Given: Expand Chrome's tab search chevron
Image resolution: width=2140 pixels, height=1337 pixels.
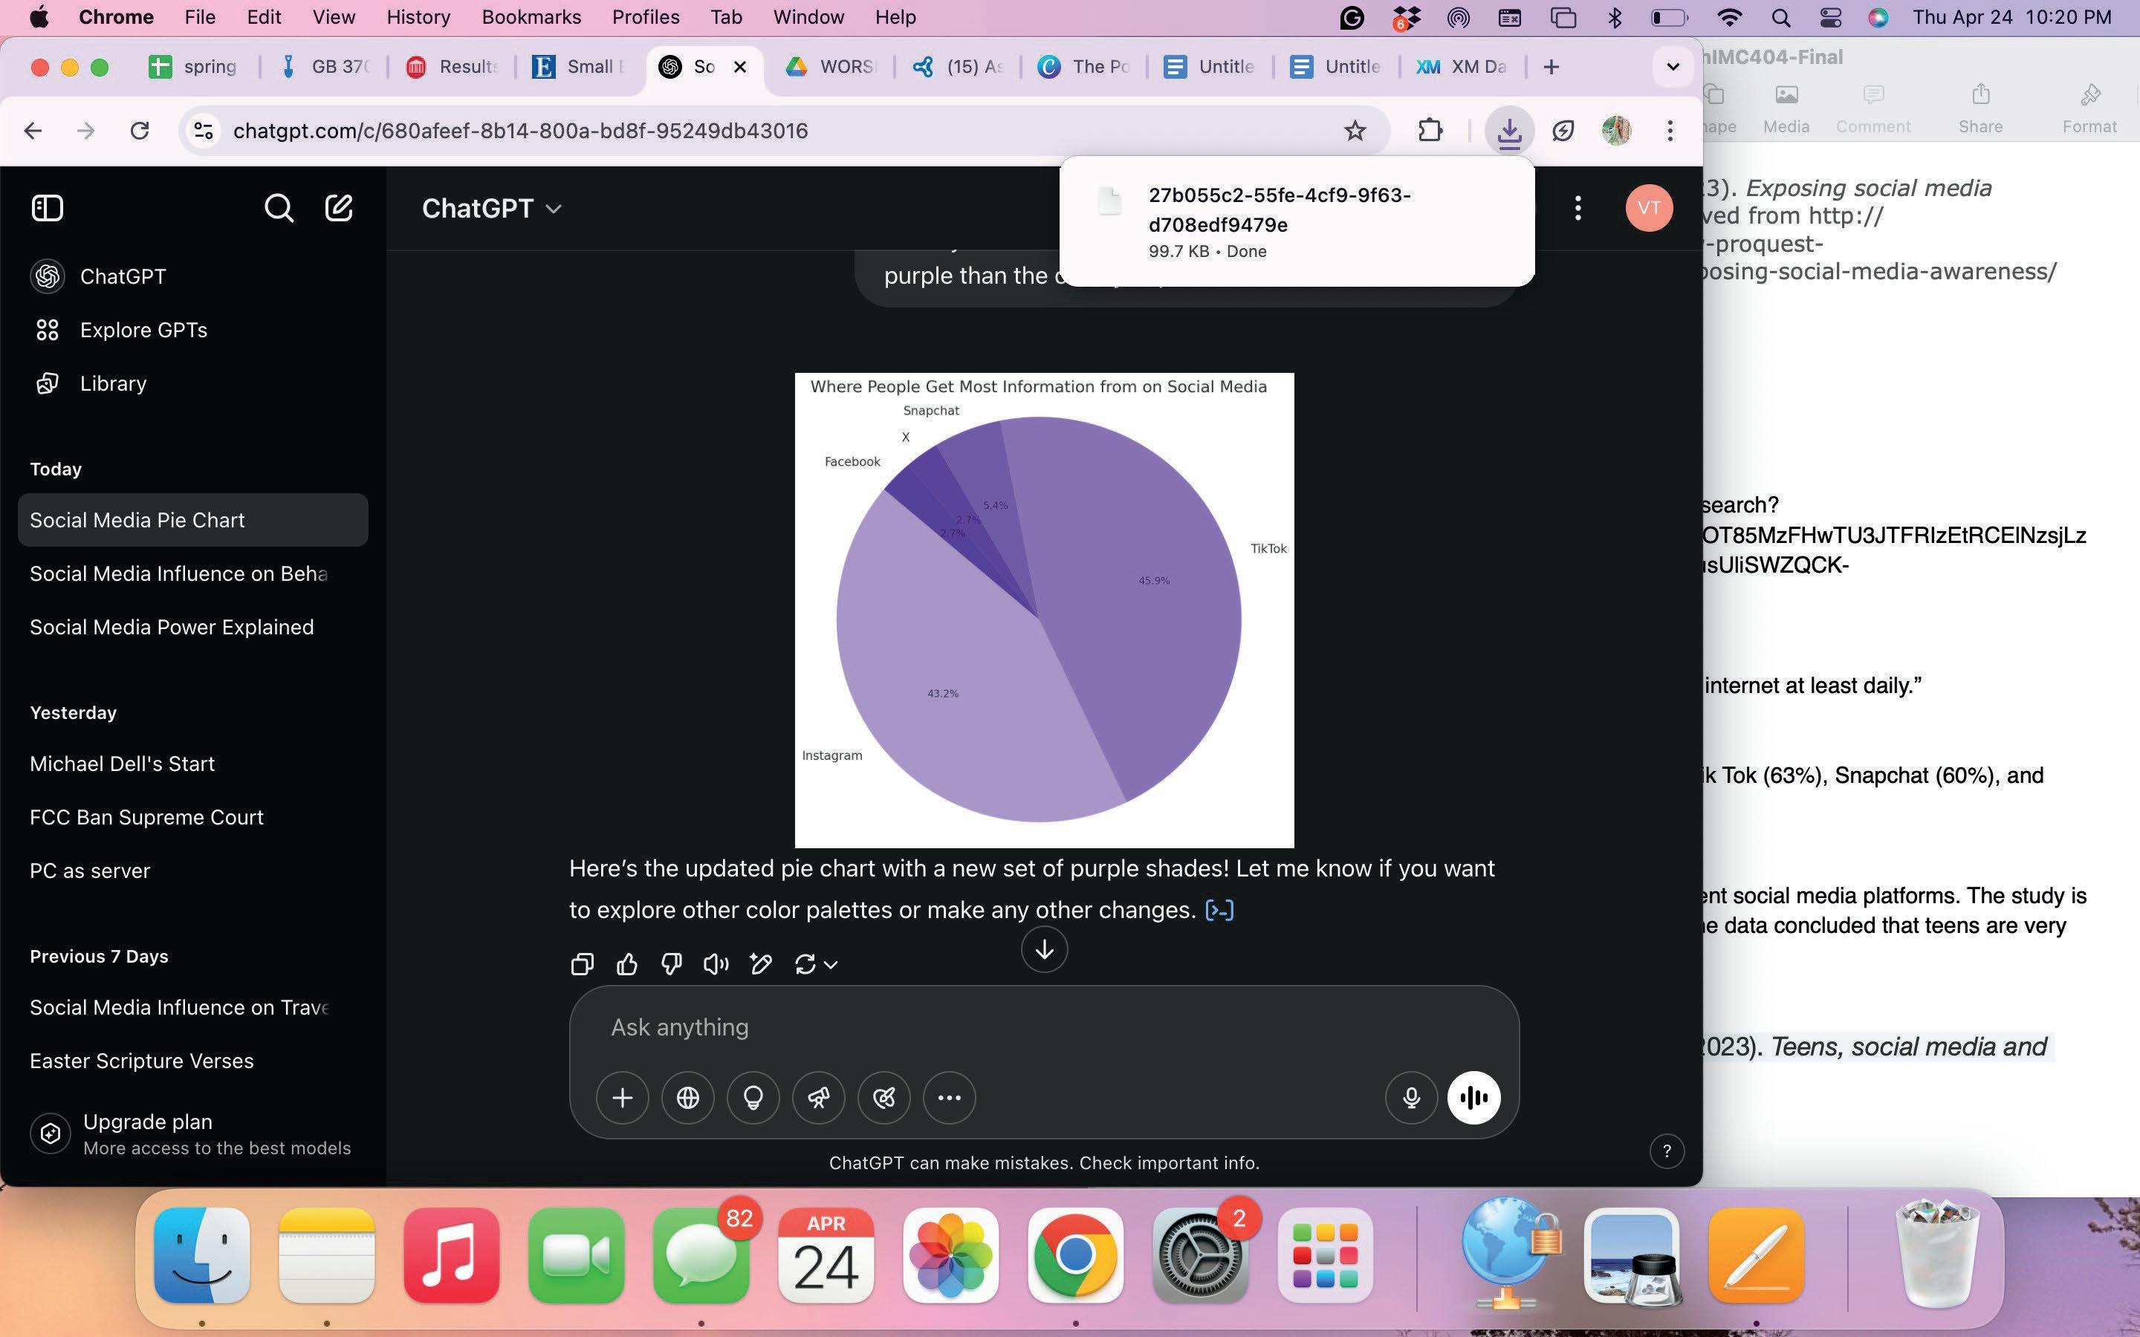Looking at the screenshot, I should 1672,66.
